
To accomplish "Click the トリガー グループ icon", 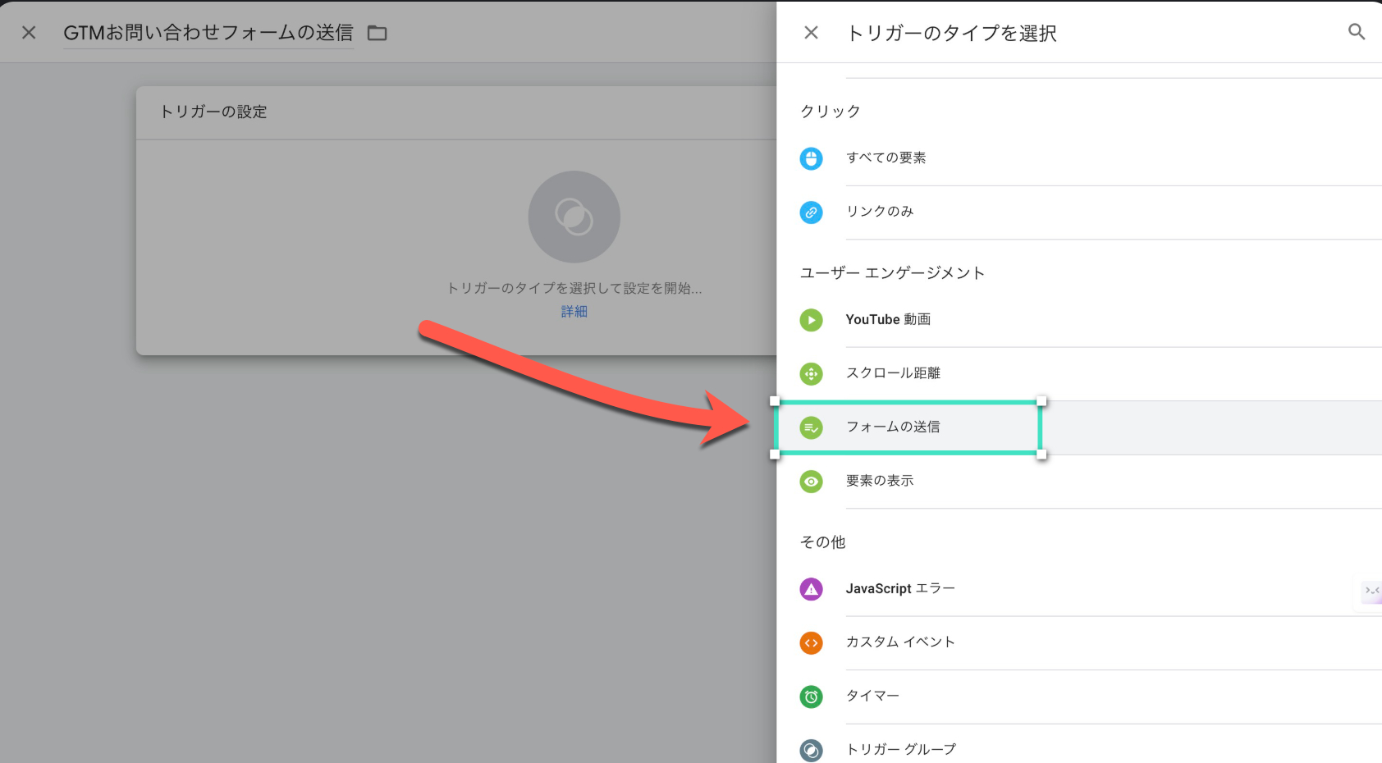I will (811, 750).
